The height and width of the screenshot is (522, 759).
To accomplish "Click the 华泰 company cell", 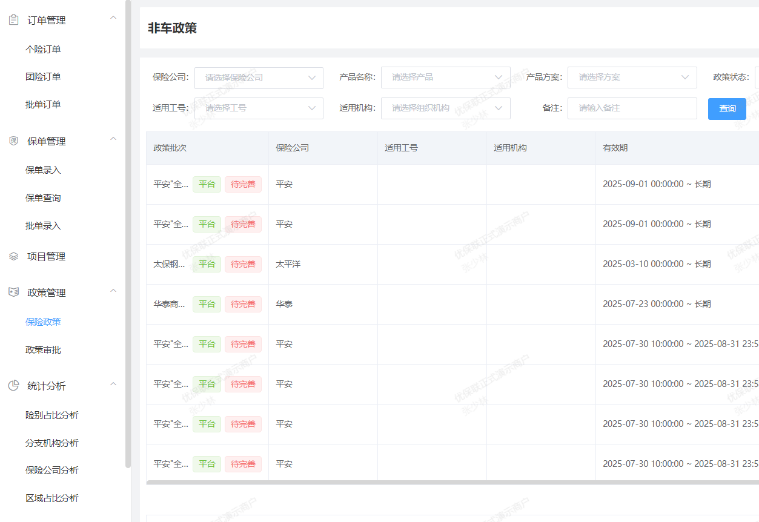I will click(x=284, y=305).
